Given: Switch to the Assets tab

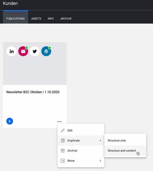Looking at the screenshot, I should 36,19.
